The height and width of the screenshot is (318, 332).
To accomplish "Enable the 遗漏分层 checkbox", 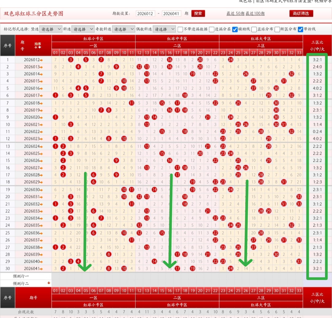I will coord(211,29).
